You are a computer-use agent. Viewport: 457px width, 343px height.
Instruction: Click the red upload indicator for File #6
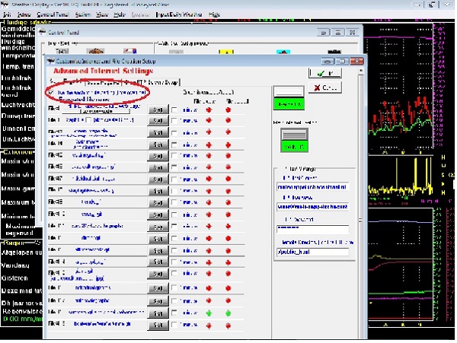[228, 167]
